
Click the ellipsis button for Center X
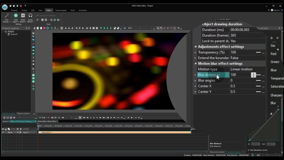[263, 86]
